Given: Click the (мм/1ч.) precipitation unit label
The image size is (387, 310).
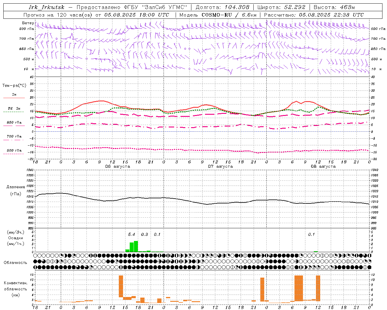Looking at the screenshot, I should point(16,244).
